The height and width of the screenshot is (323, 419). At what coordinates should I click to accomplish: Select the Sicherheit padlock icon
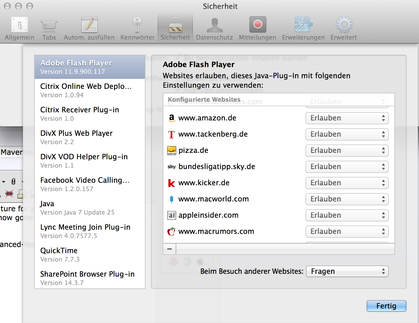pyautogui.click(x=175, y=25)
